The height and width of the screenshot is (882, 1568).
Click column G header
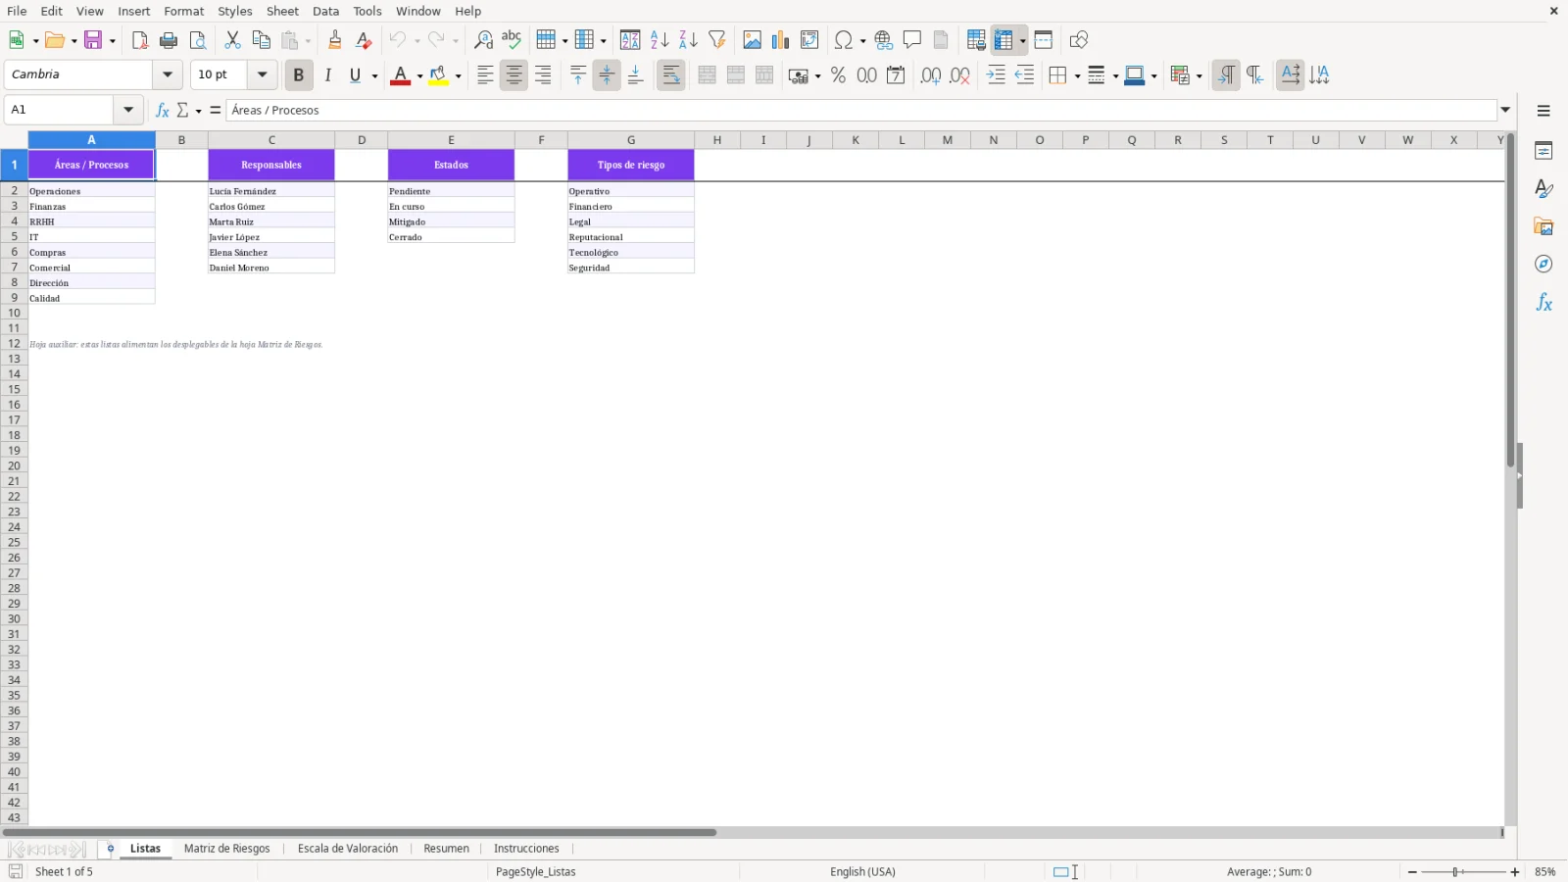[x=631, y=140]
